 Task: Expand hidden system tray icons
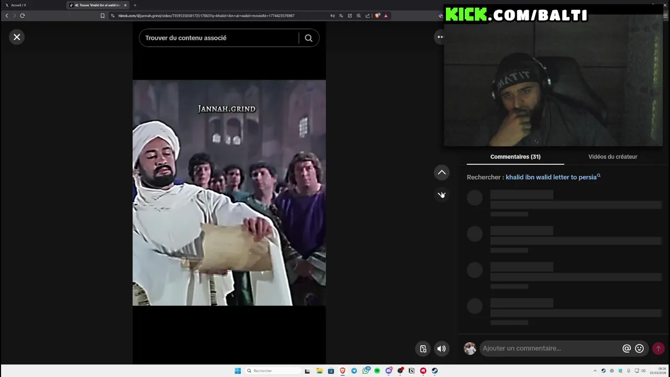click(595, 371)
